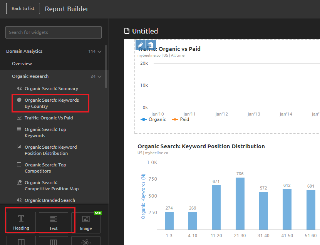Click the Back to list button
The height and width of the screenshot is (245, 320).
(23, 8)
